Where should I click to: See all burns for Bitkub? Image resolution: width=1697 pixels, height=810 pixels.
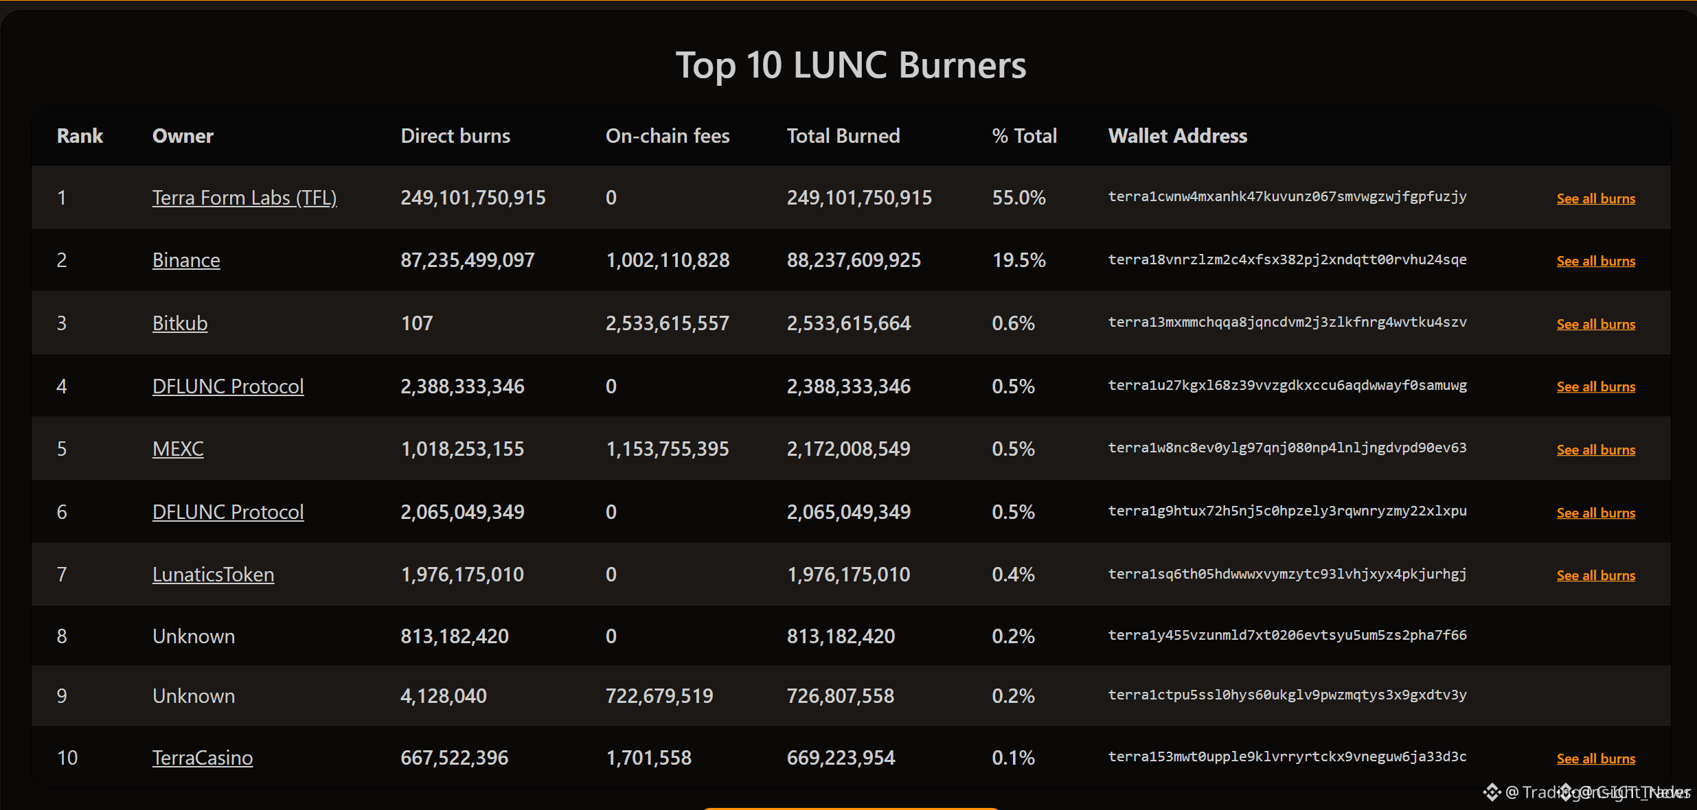click(x=1596, y=324)
